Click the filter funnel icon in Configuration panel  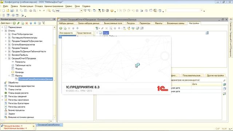coord(43,23)
